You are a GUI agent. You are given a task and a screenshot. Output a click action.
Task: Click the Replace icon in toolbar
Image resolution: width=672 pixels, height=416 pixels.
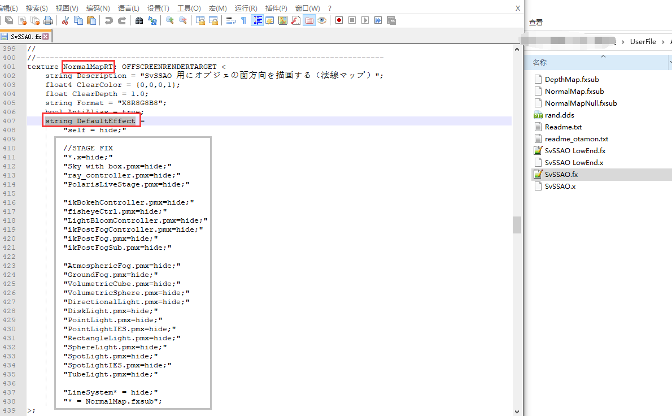[152, 20]
